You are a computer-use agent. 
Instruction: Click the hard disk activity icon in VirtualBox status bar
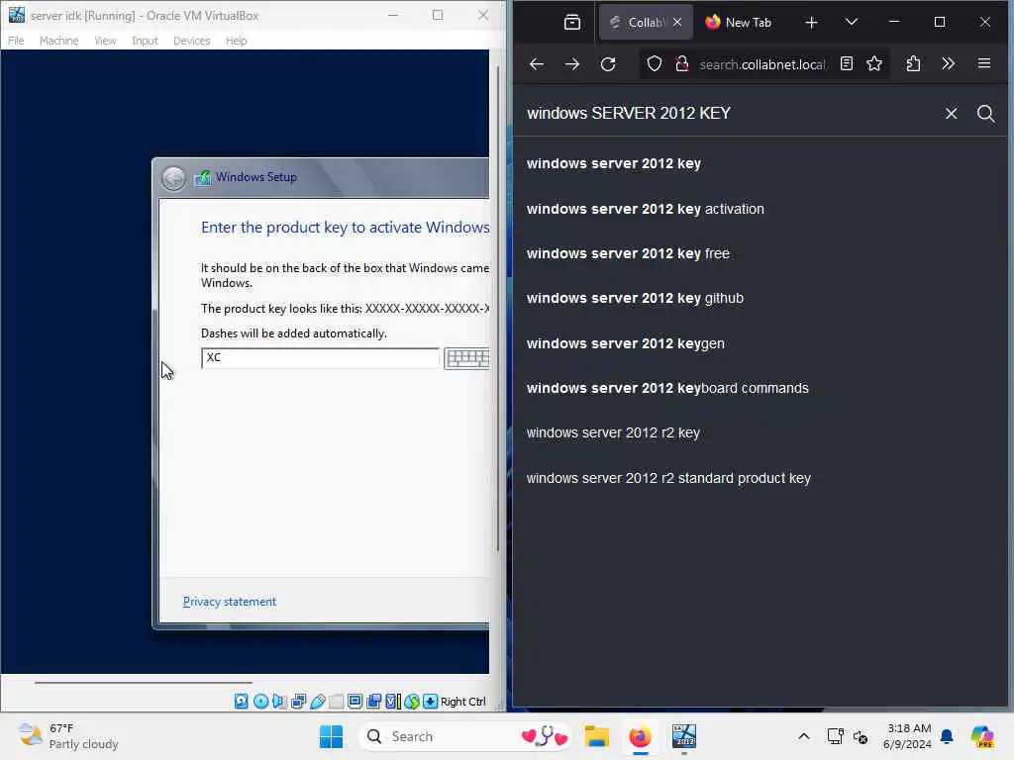(242, 702)
